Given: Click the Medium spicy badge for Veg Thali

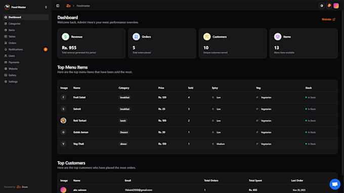Looking at the screenshot, I should 221,144.
